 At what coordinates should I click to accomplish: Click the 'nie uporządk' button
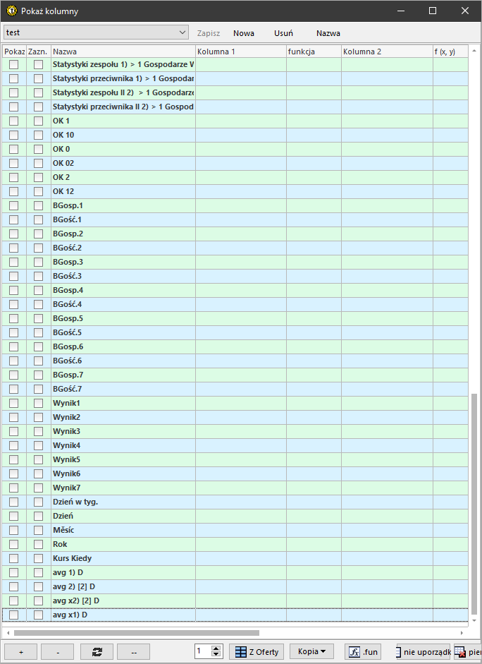423,652
